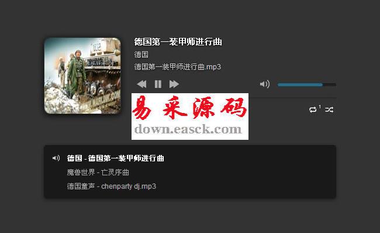Skip to the next track
Viewport: 380px width, 233px height.
[x=174, y=84]
